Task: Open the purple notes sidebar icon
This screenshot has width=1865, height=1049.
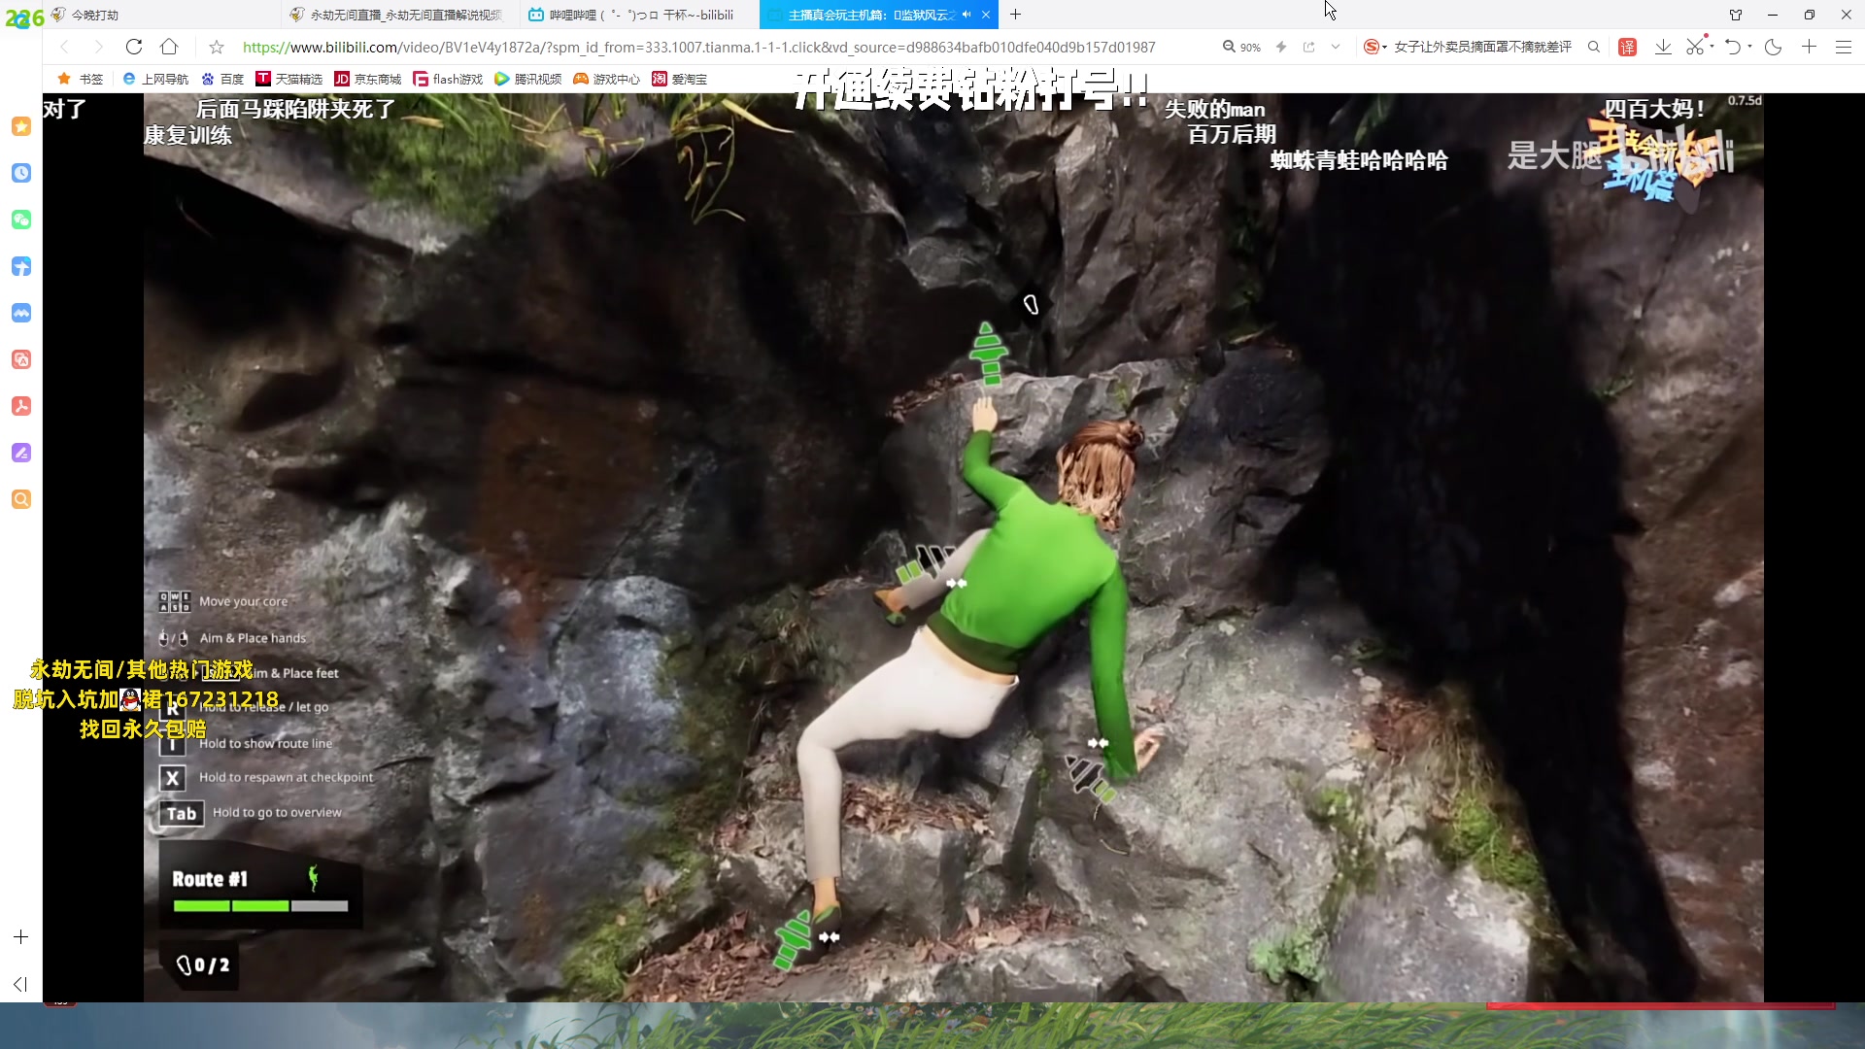Action: (x=21, y=453)
